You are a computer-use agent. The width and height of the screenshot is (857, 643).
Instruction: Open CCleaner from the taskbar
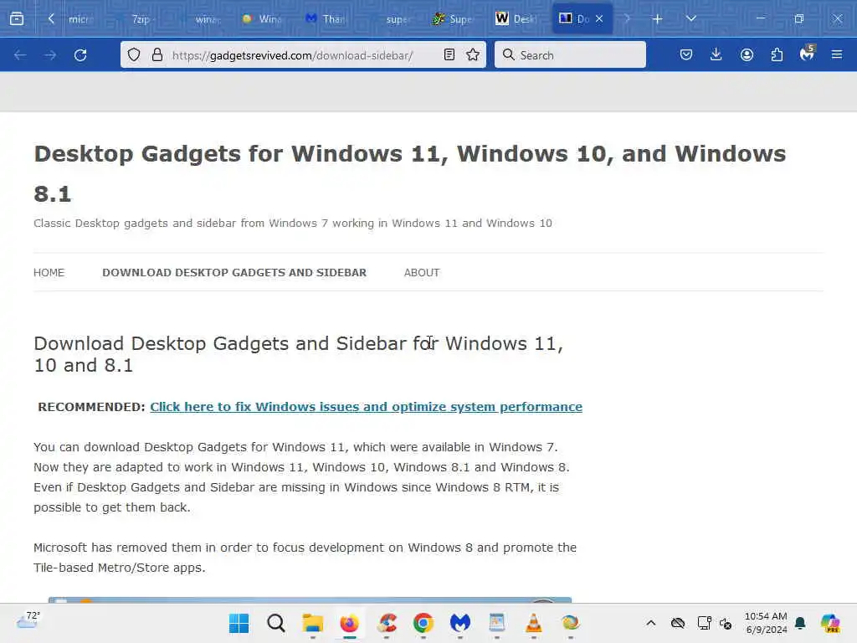click(x=387, y=623)
